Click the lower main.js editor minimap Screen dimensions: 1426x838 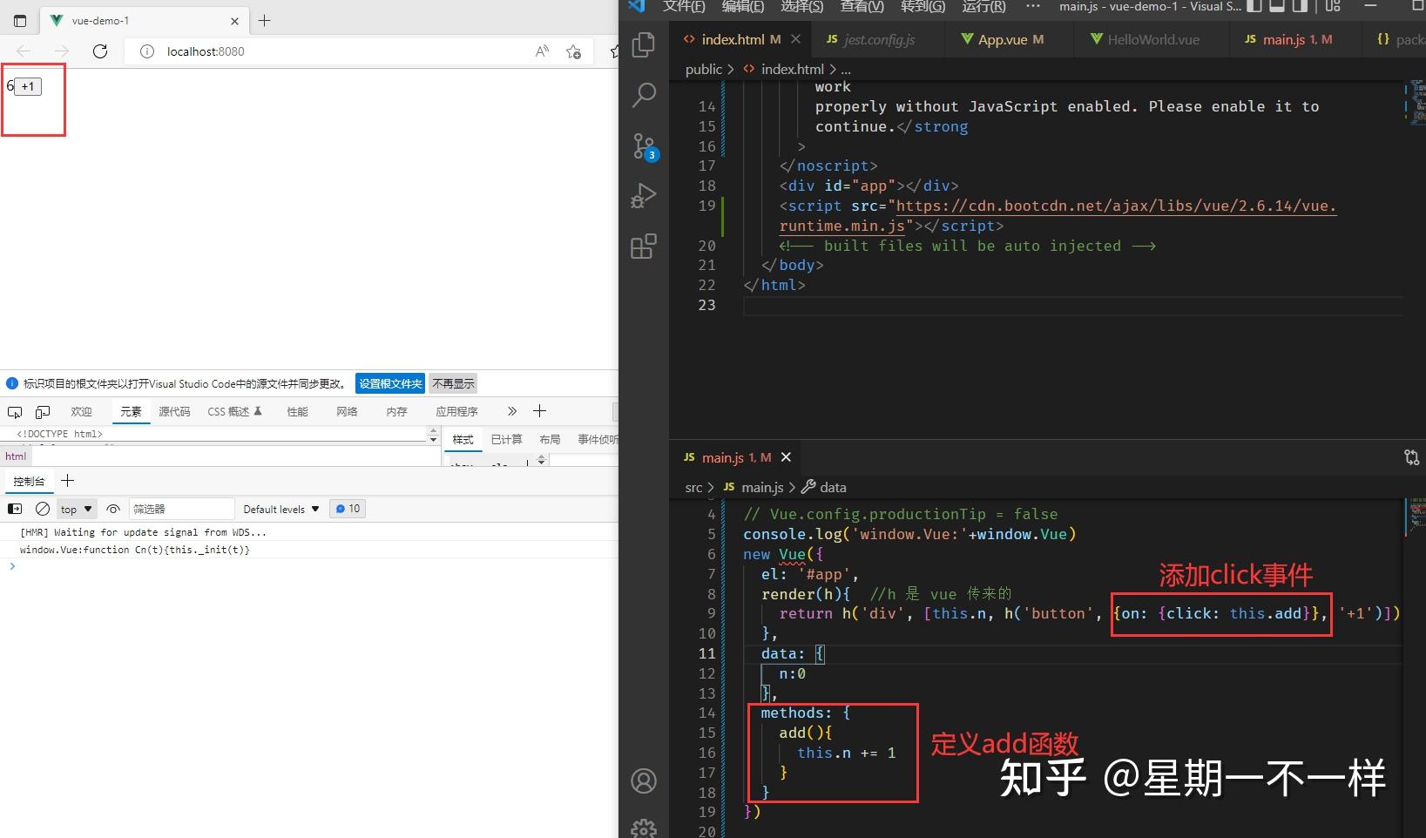[x=1417, y=516]
